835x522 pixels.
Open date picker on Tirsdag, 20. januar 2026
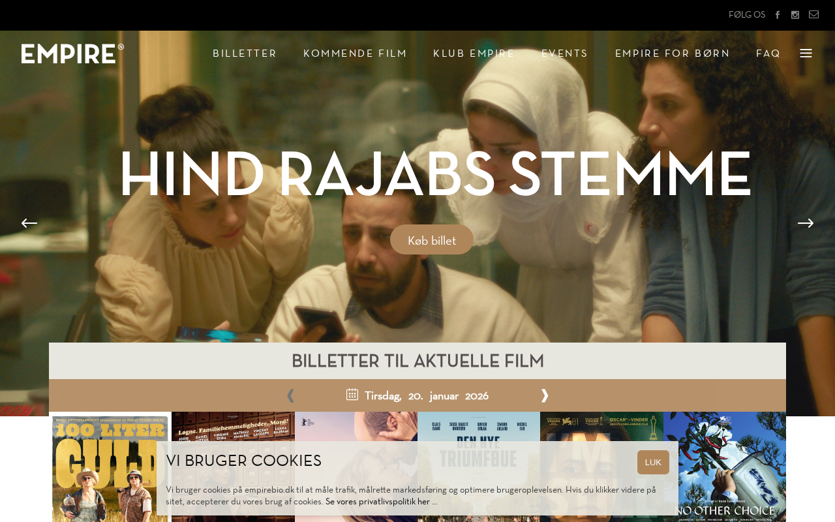(x=427, y=396)
